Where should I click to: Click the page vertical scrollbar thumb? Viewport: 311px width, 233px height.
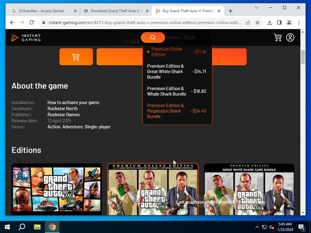(303, 57)
